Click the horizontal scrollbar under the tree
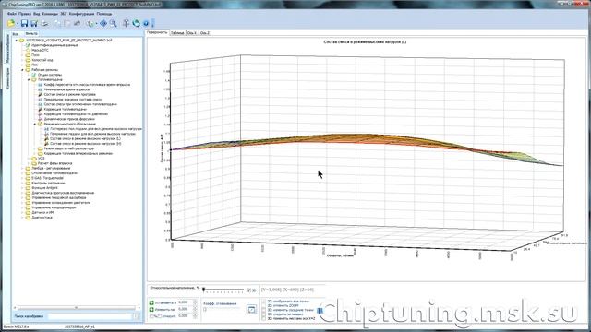The height and width of the screenshot is (332, 591). (77, 307)
